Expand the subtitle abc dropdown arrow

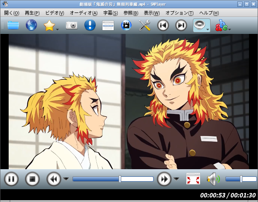(x=229, y=29)
